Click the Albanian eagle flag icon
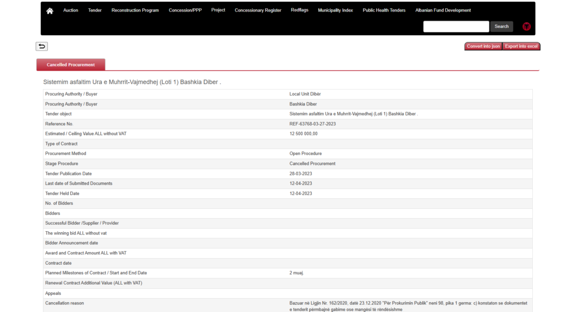Viewport: 563px width, 312px height. pyautogui.click(x=526, y=26)
